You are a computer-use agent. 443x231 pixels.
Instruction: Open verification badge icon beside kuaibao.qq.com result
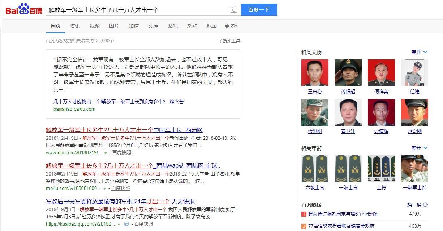[126, 224]
